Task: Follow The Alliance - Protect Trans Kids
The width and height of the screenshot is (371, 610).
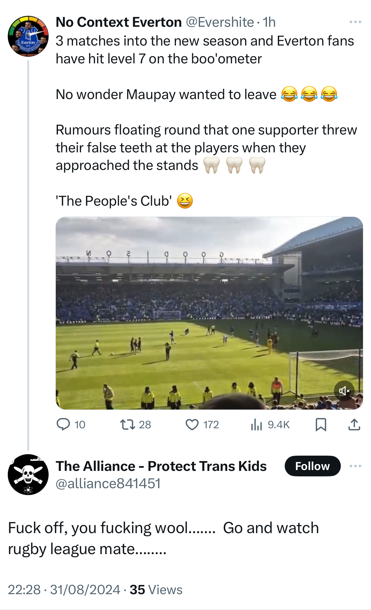Action: (312, 466)
